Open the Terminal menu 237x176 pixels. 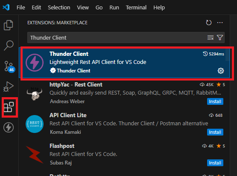coord(136,7)
